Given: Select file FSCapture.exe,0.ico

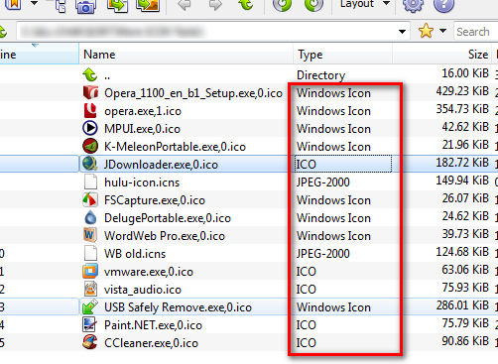Looking at the screenshot, I should click(155, 200).
